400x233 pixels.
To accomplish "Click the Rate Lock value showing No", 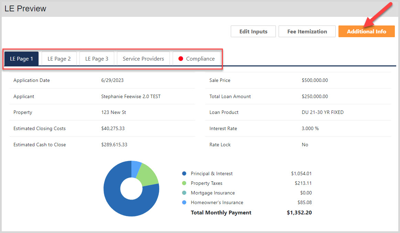I will pyautogui.click(x=305, y=145).
